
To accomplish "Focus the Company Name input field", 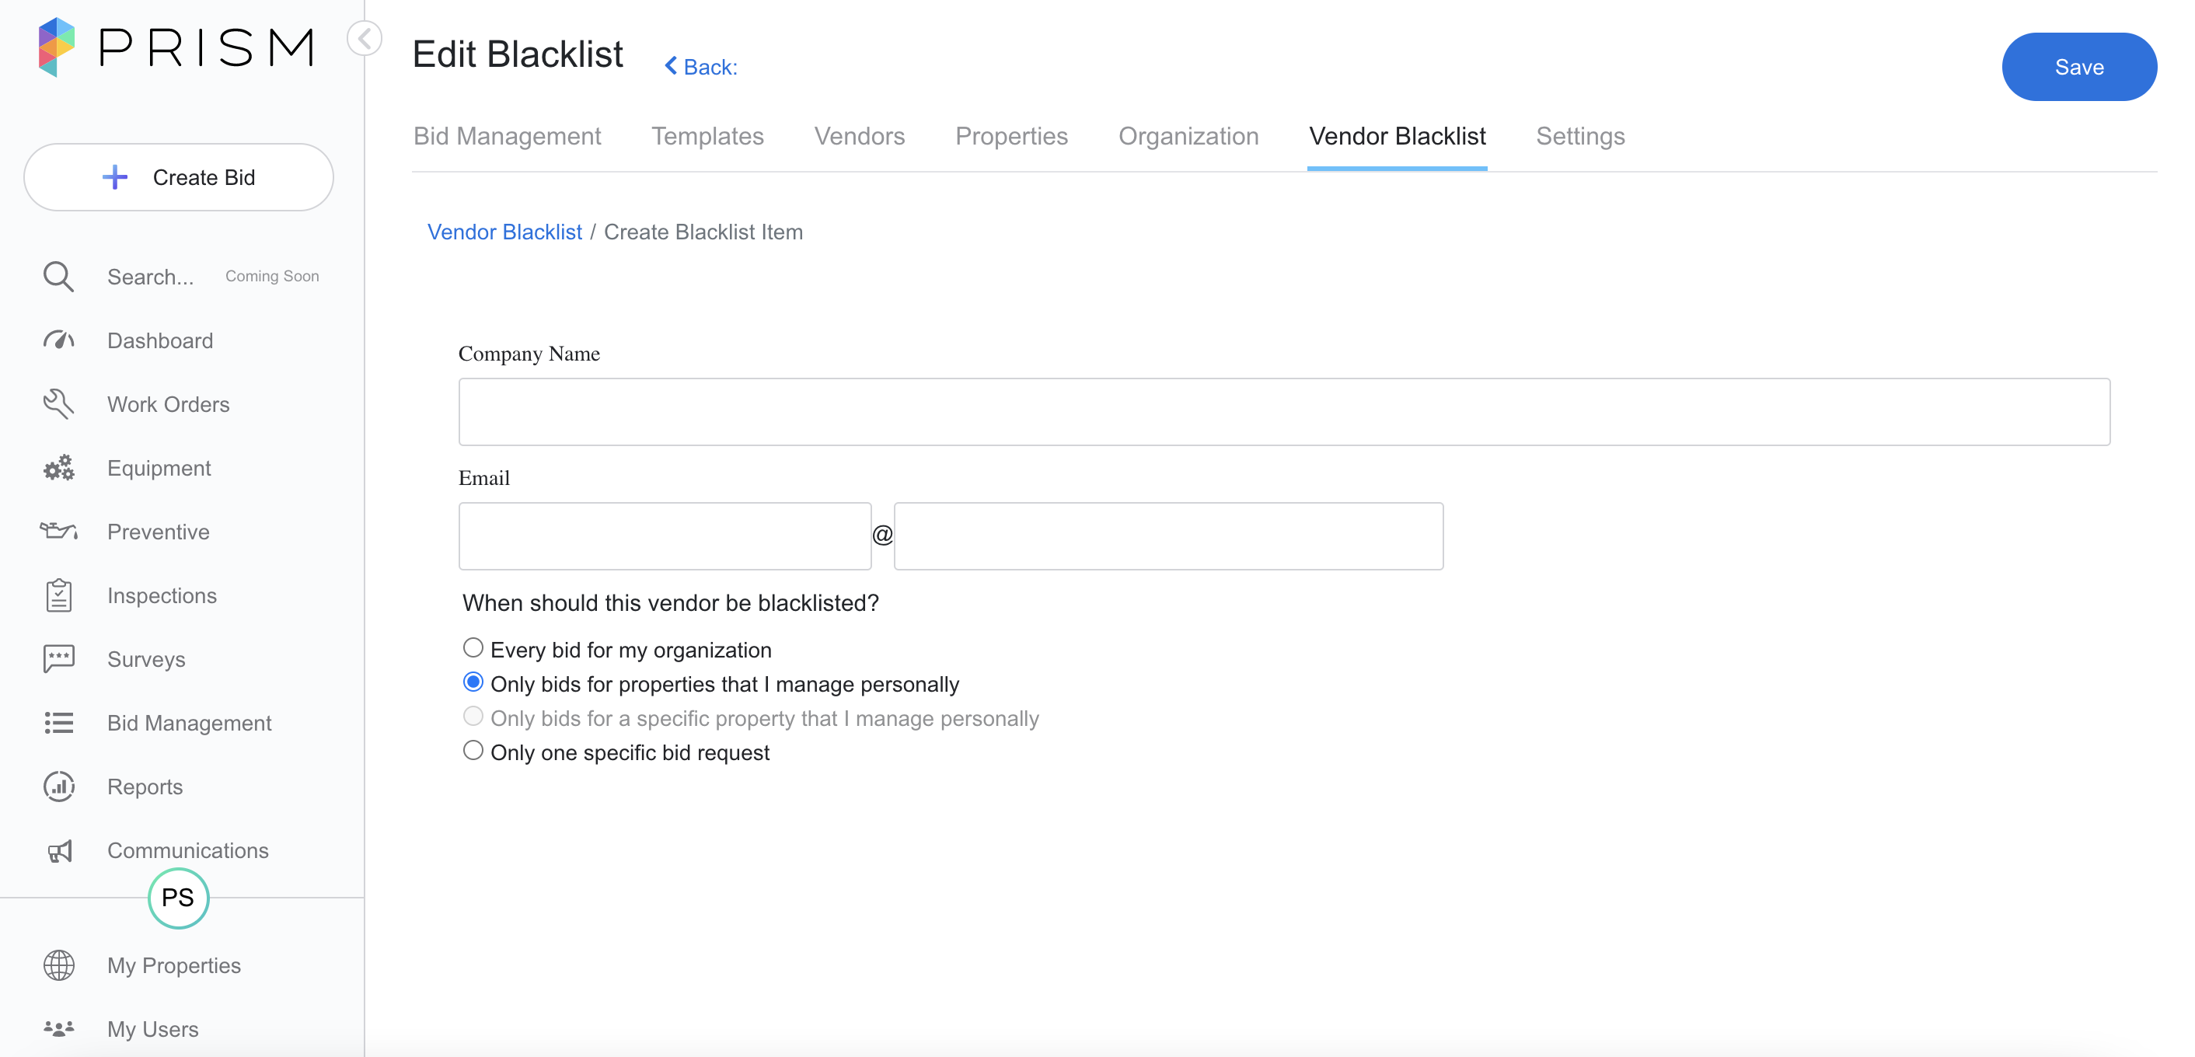I will pos(1284,411).
